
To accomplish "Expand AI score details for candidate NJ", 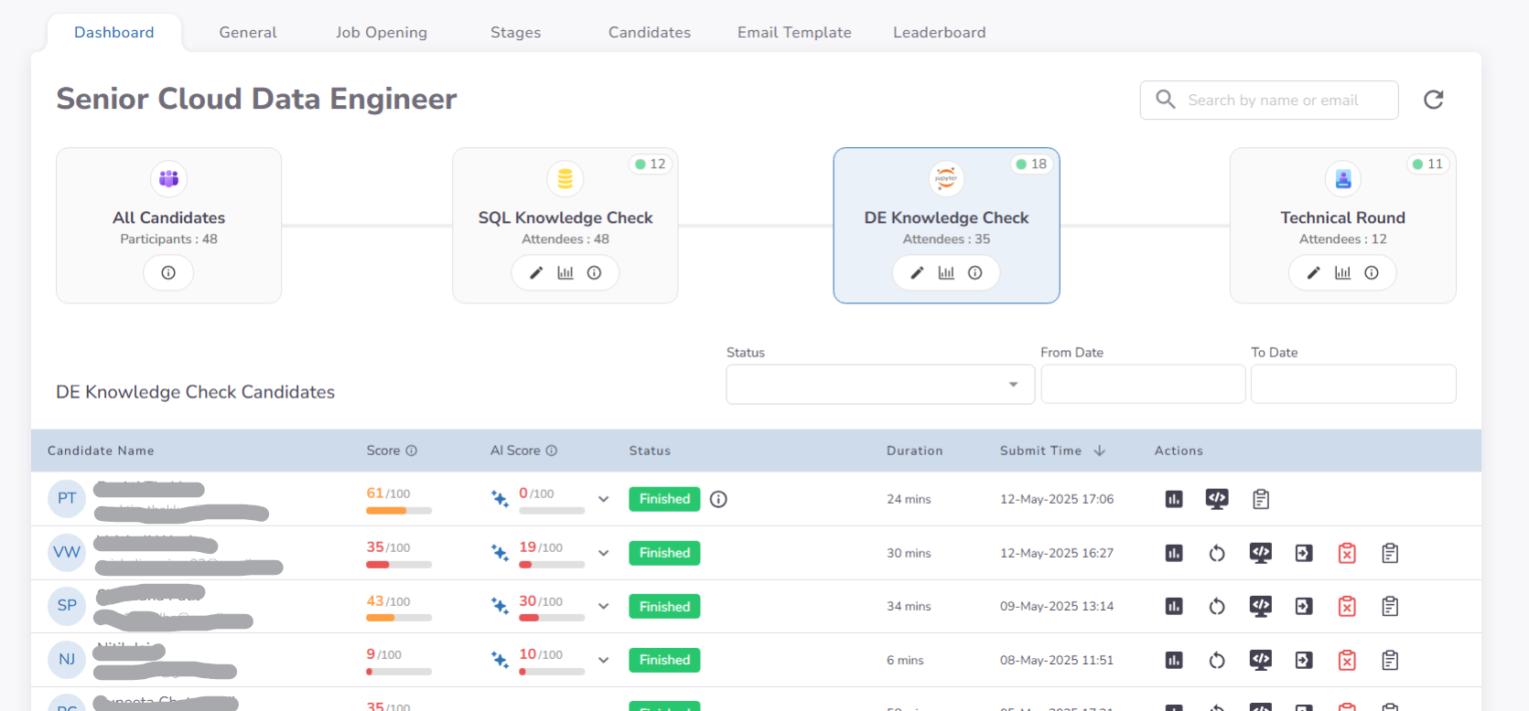I will coord(604,660).
